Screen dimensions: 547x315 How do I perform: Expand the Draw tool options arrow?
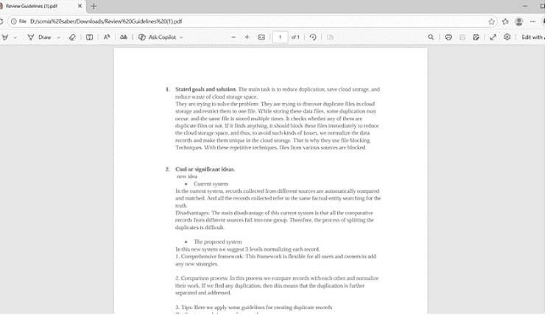click(58, 38)
